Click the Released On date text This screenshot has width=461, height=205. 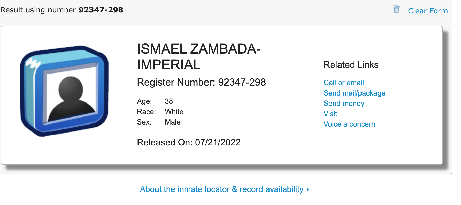189,142
